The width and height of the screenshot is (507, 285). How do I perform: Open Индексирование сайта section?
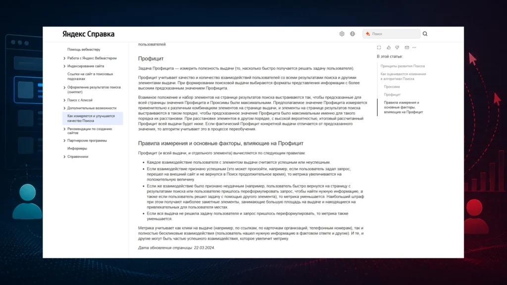[86, 66]
